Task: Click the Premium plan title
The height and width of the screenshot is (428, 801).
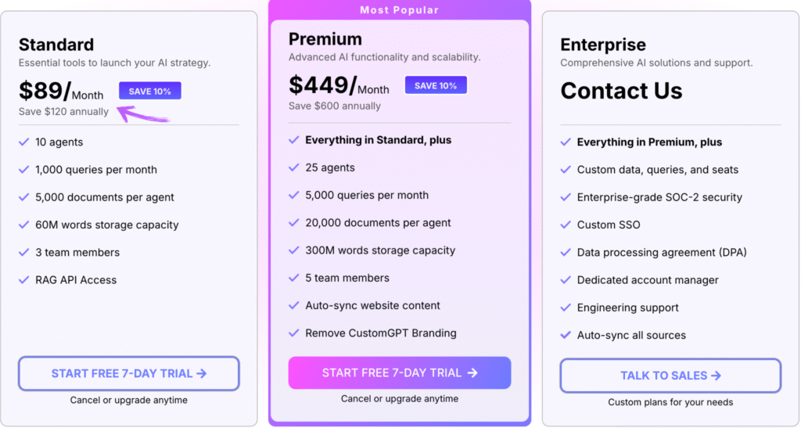Action: coord(325,39)
